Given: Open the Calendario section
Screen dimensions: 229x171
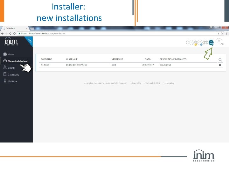Looking at the screenshot, I should [13, 75].
